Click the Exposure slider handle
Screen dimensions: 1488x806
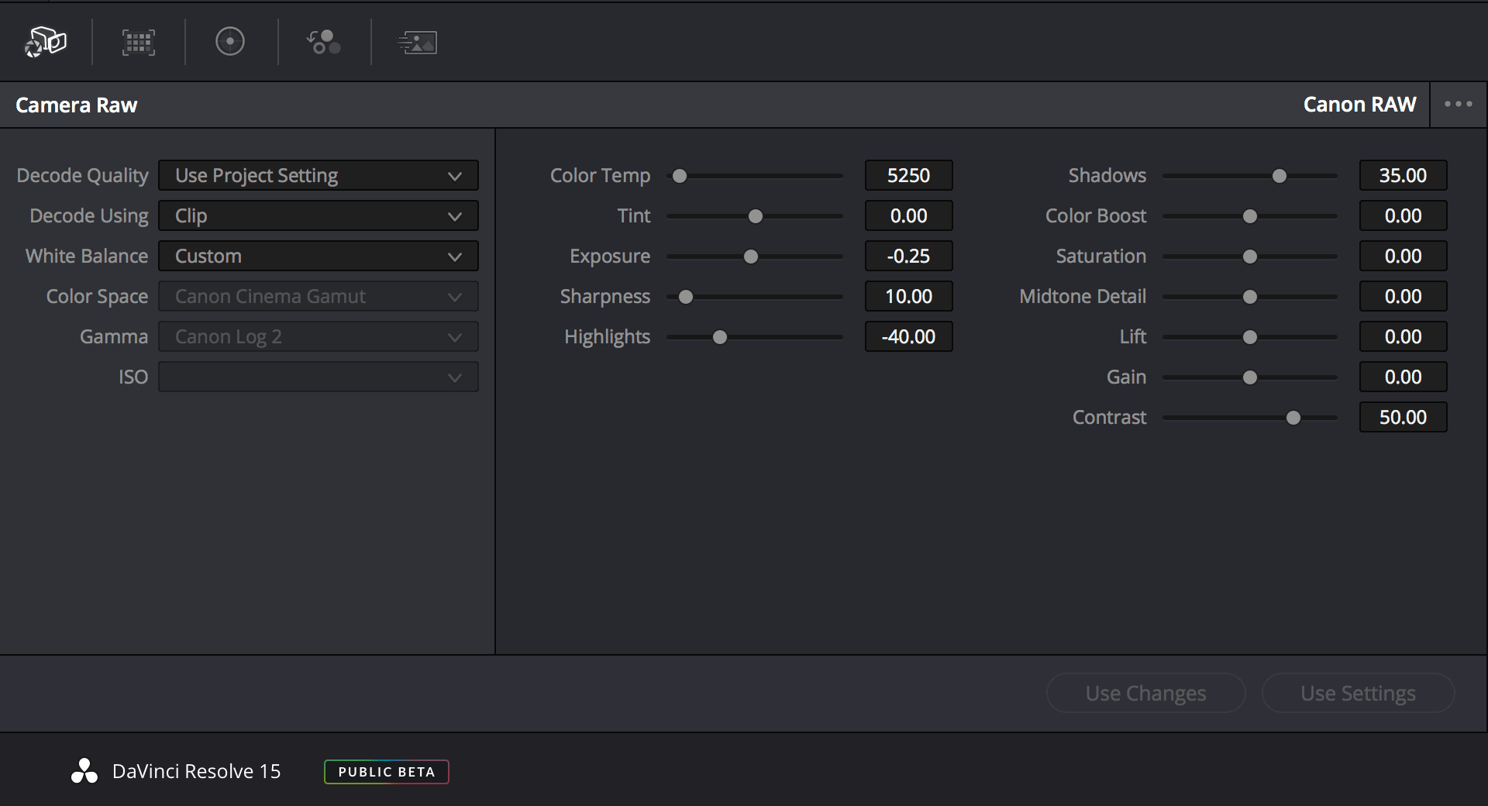pyautogui.click(x=751, y=257)
